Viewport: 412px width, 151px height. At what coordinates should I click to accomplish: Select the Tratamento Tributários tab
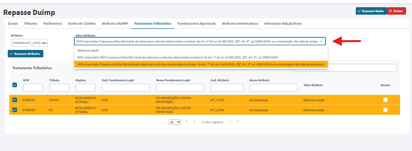pos(152,23)
